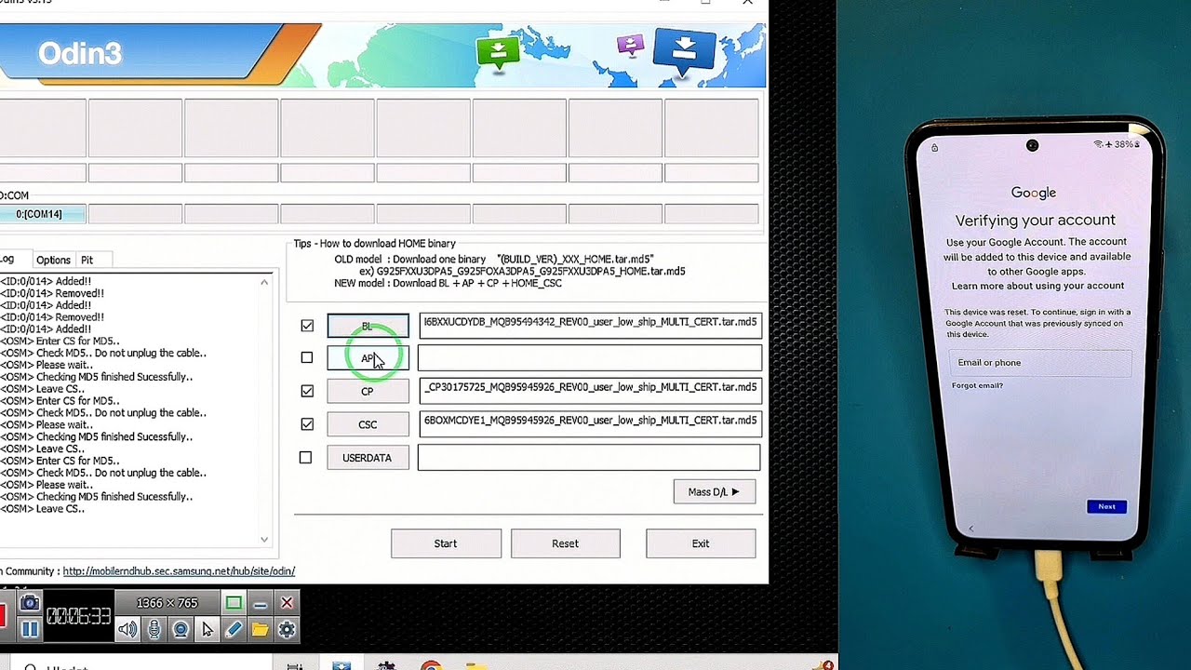
Task: Open the Mass D/L dropdown button
Action: (715, 491)
